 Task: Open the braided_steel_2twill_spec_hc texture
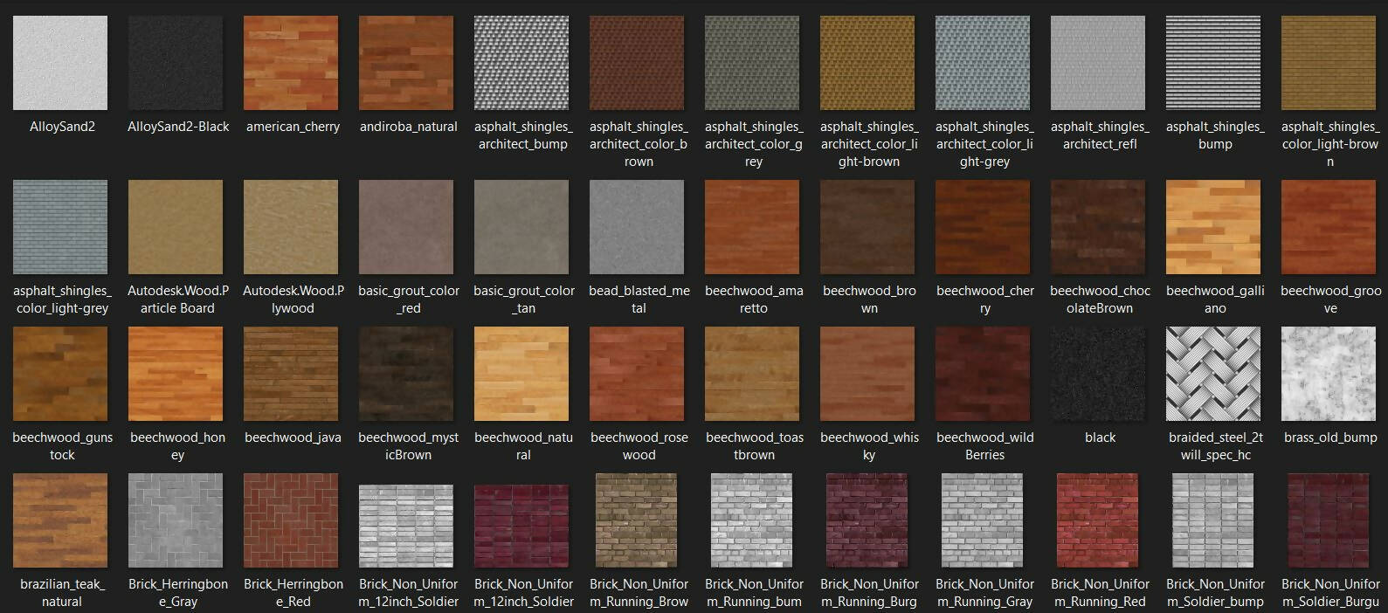tap(1213, 374)
